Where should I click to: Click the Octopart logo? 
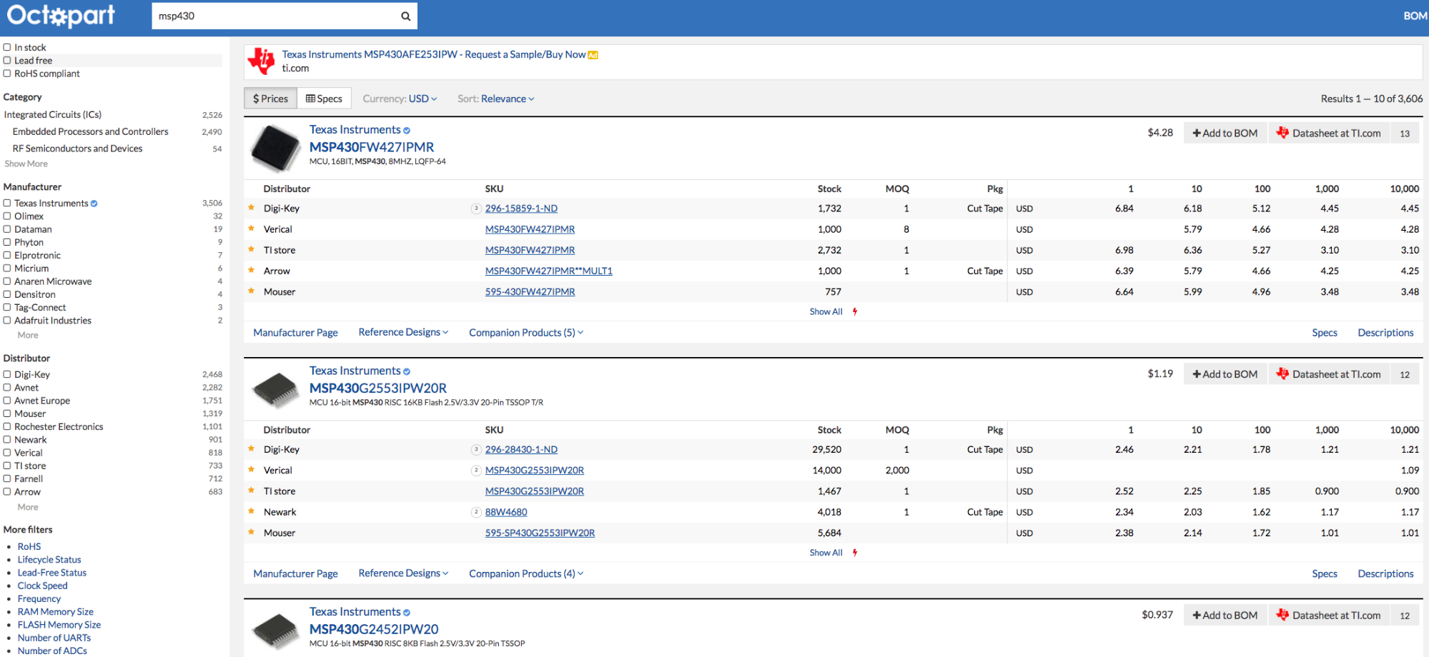coord(61,15)
